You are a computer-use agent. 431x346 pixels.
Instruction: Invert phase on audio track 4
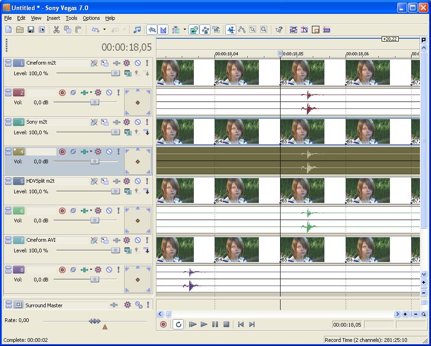[x=73, y=152]
